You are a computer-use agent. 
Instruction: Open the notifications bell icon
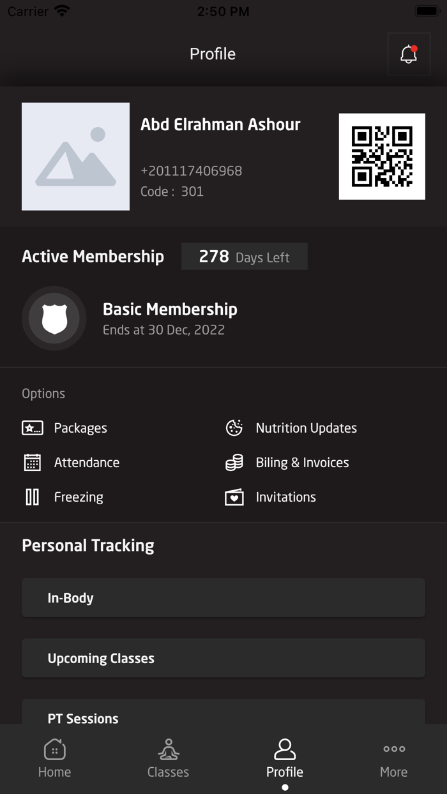[409, 54]
